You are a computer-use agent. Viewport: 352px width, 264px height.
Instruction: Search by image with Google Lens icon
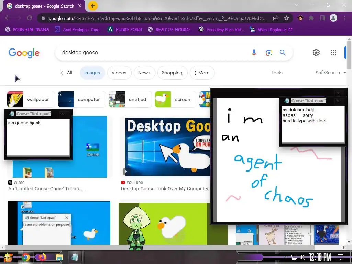pyautogui.click(x=269, y=53)
